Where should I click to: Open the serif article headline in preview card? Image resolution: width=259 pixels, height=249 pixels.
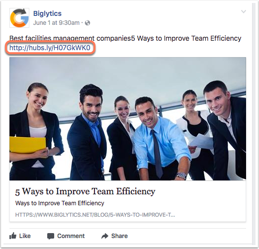point(85,191)
